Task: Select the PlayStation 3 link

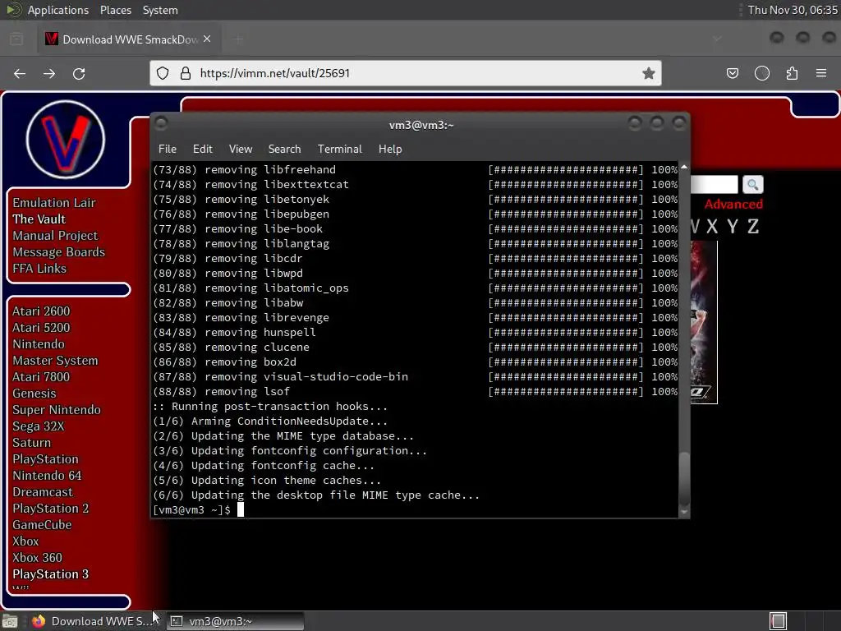Action: click(51, 574)
